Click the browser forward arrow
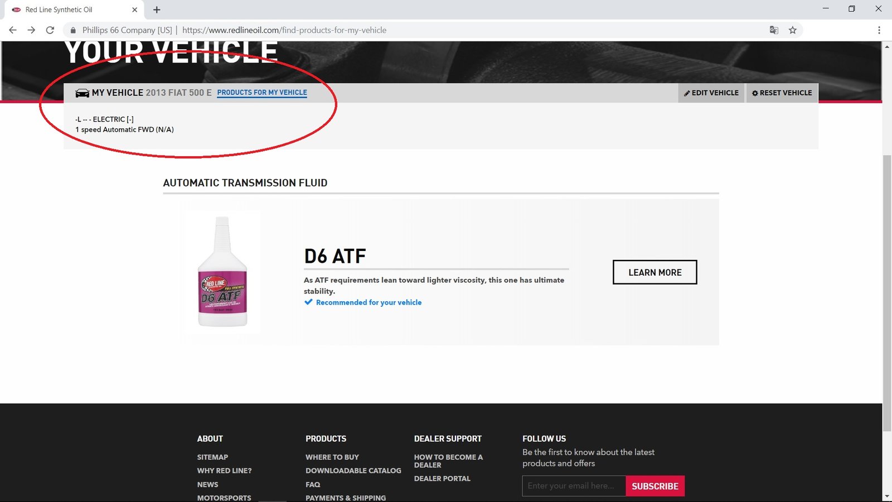This screenshot has height=502, width=892. [31, 30]
